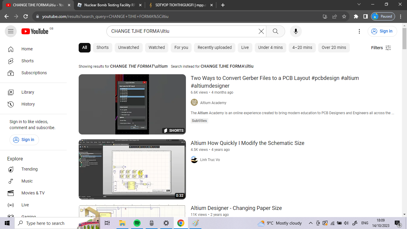This screenshot has height=229, width=407.
Task: Select the 4–20 mins filter chip
Action: pos(302,47)
